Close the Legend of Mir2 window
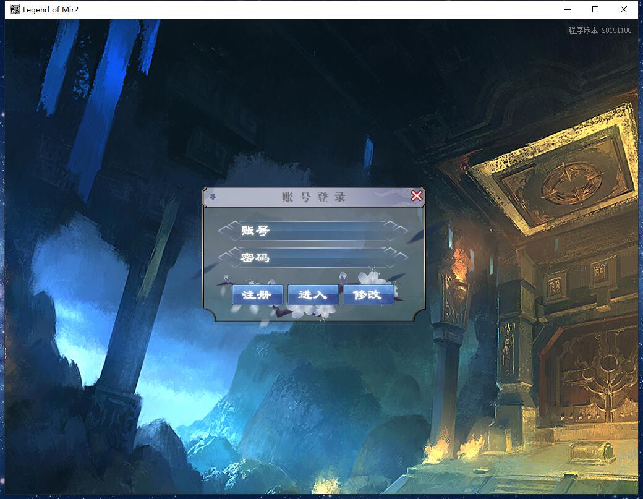 click(x=624, y=9)
